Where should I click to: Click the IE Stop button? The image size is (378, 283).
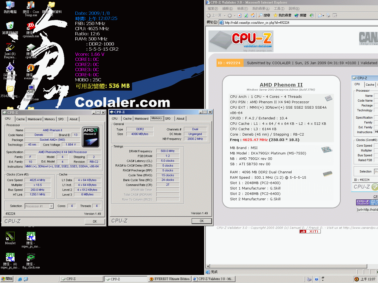(239, 15)
